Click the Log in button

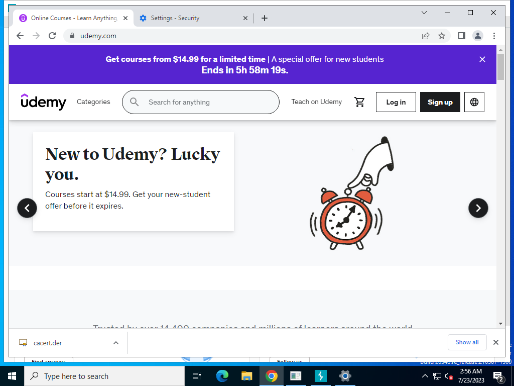pos(396,102)
